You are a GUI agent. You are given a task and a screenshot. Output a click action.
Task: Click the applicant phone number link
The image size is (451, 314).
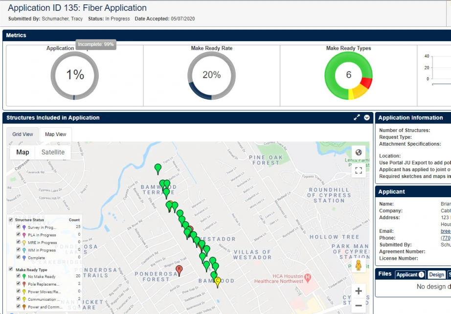click(x=446, y=238)
